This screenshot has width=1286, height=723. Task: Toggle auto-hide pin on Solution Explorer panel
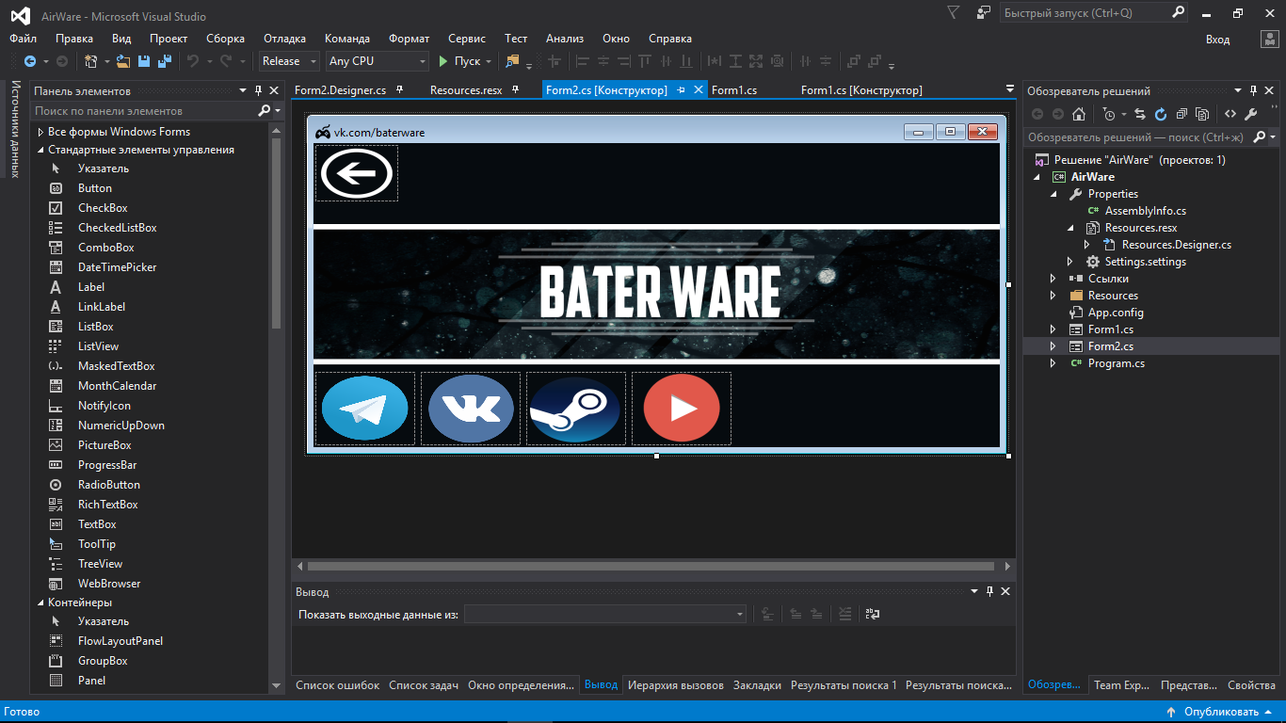click(1253, 90)
